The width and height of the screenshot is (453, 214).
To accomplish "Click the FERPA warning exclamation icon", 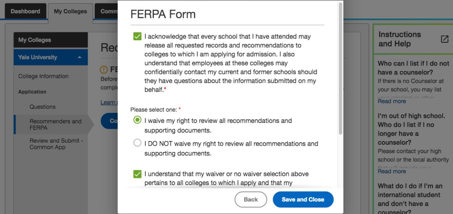I will (104, 70).
